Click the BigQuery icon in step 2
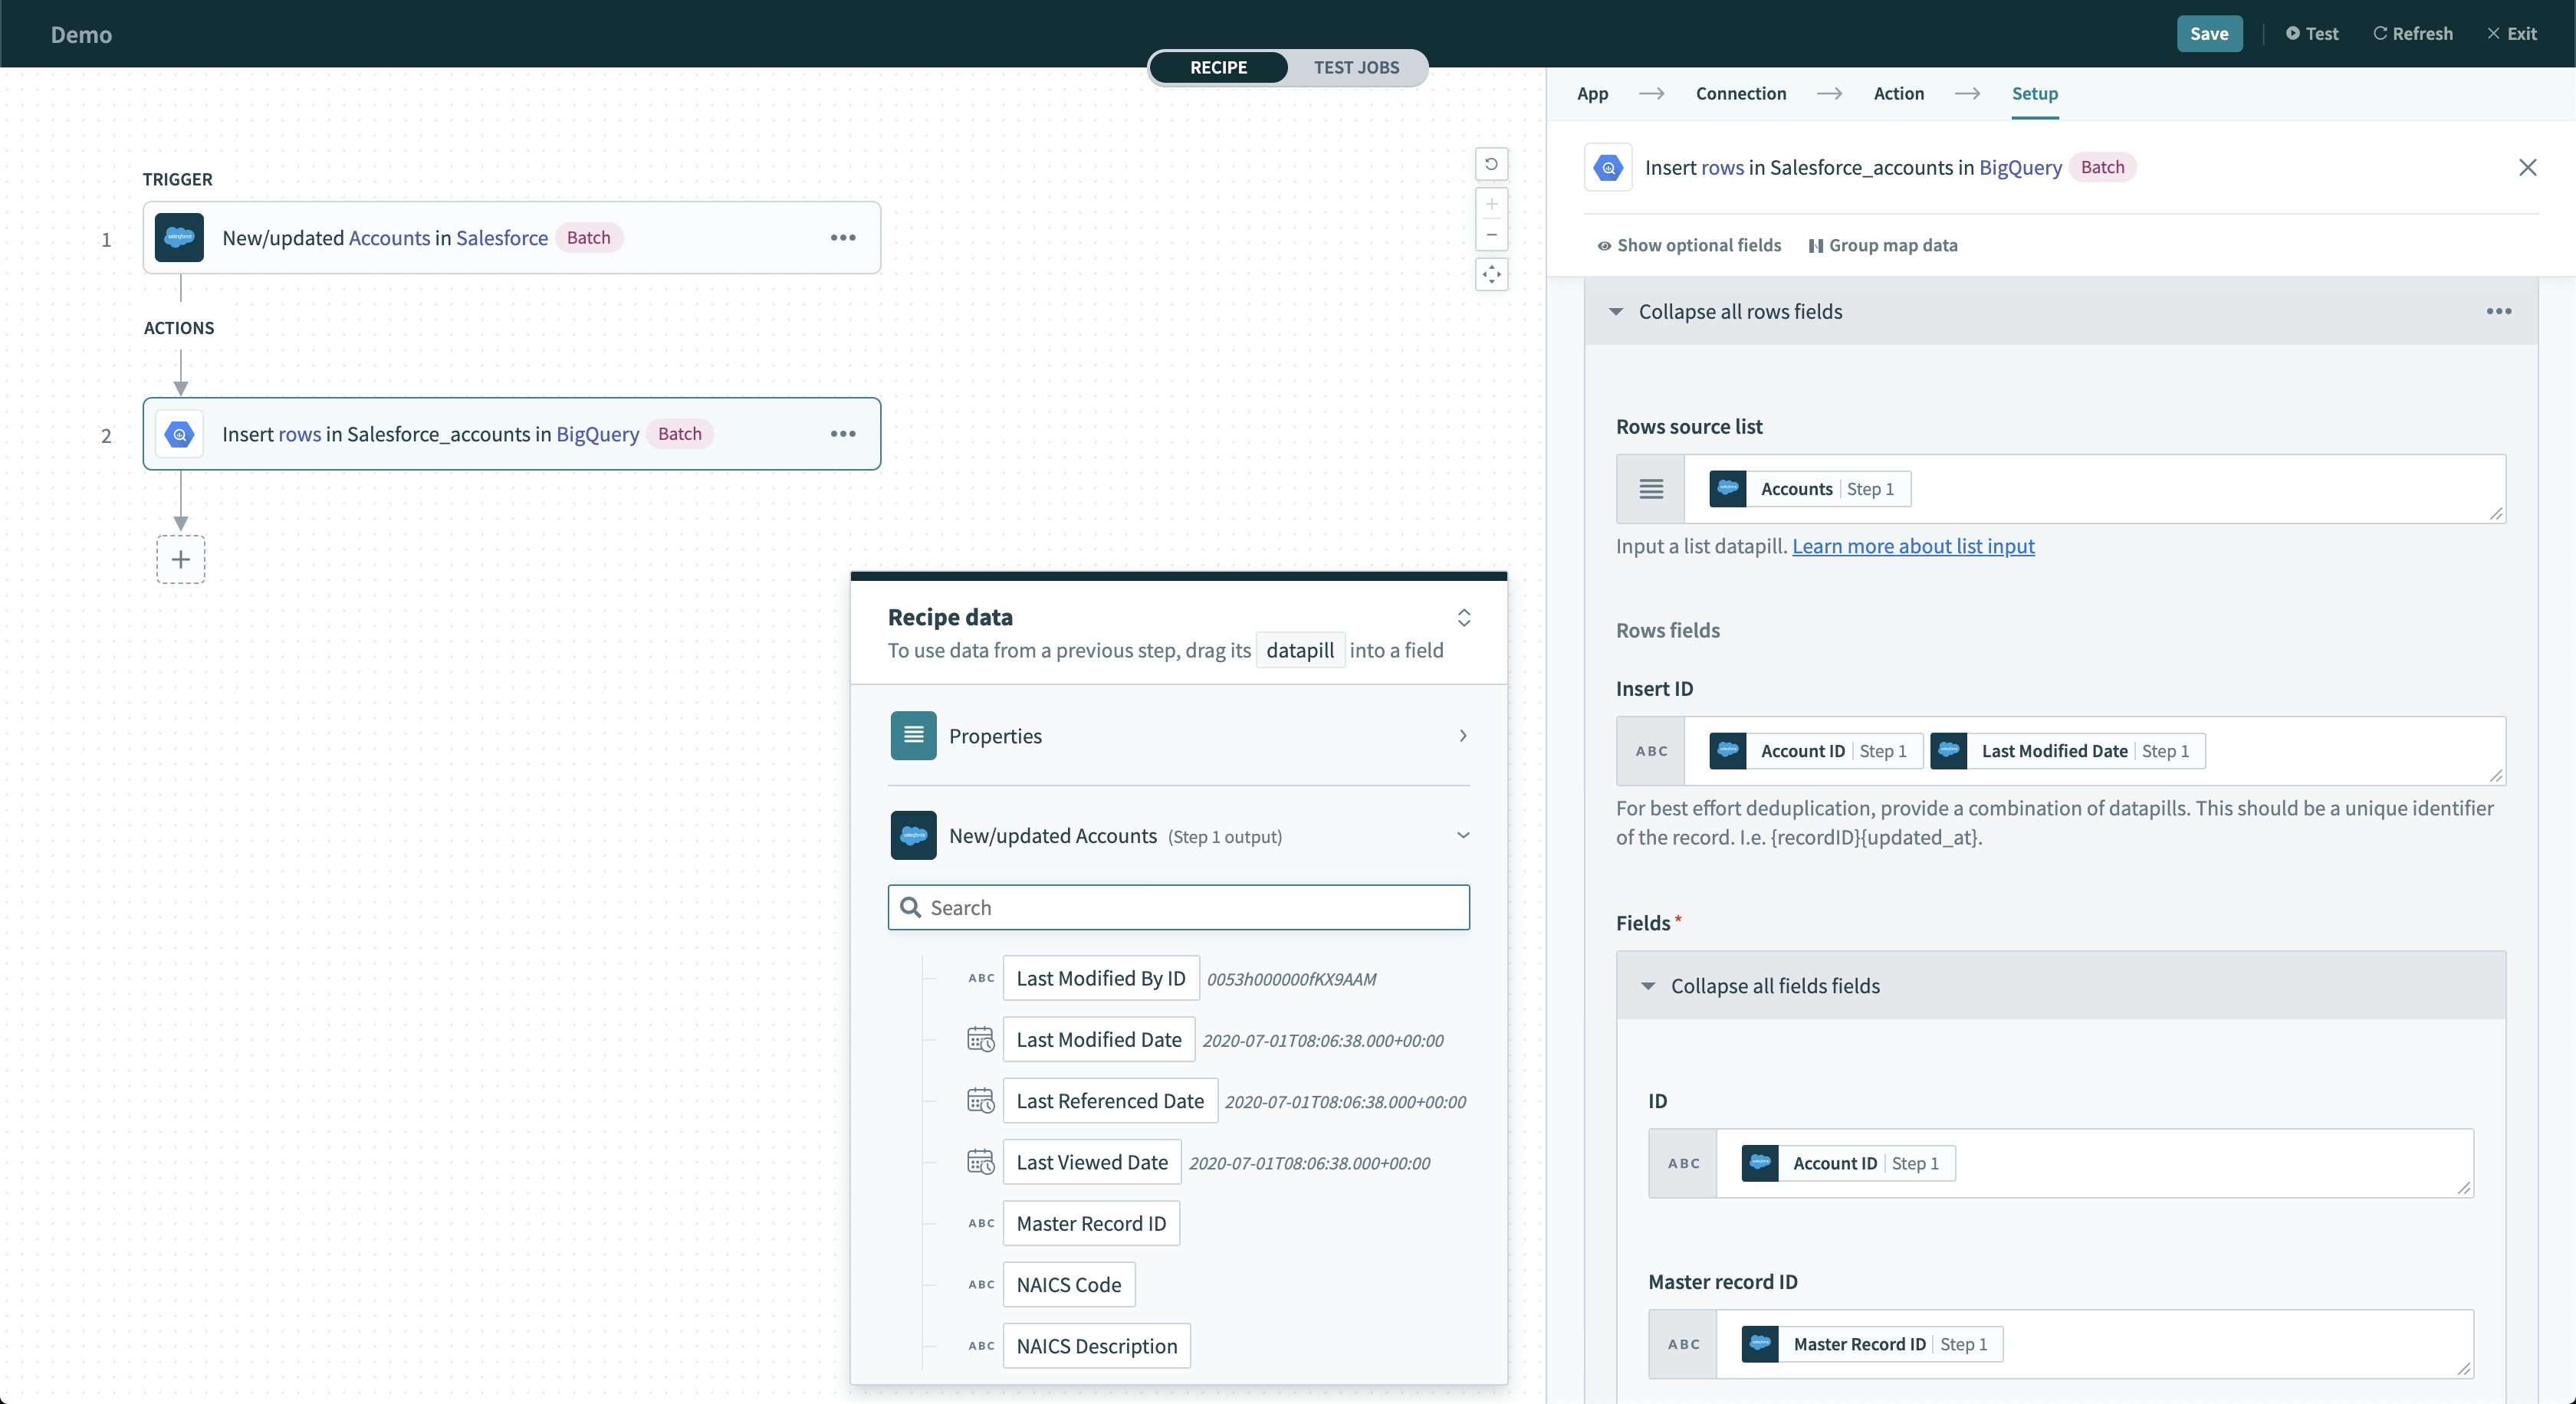Image resolution: width=2576 pixels, height=1404 pixels. coord(179,434)
